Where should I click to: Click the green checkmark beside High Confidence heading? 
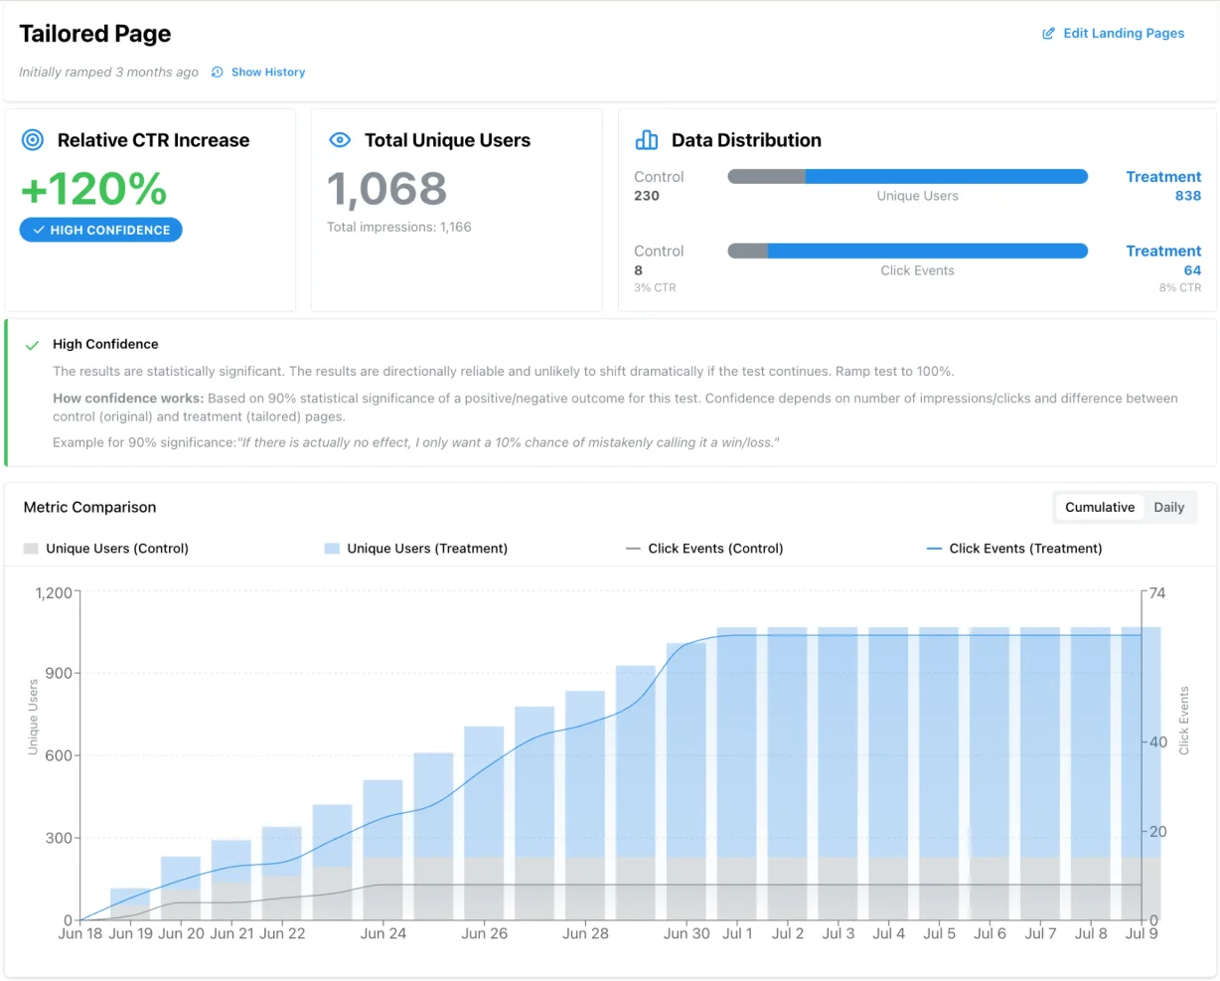32,344
